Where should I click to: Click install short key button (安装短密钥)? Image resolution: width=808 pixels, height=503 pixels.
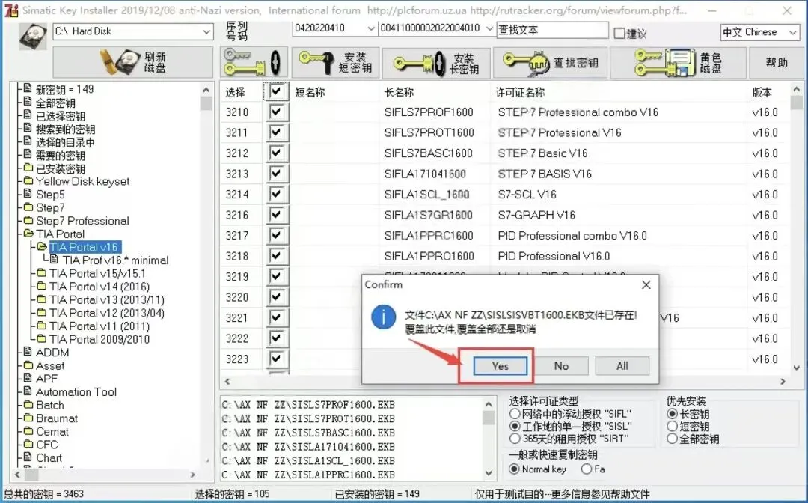(335, 62)
